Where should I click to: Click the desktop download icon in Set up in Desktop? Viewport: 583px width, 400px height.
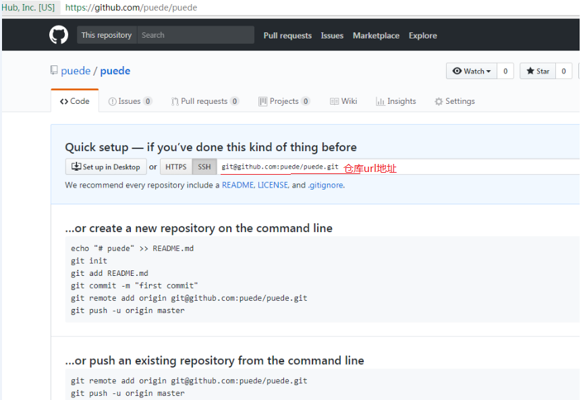[76, 167]
